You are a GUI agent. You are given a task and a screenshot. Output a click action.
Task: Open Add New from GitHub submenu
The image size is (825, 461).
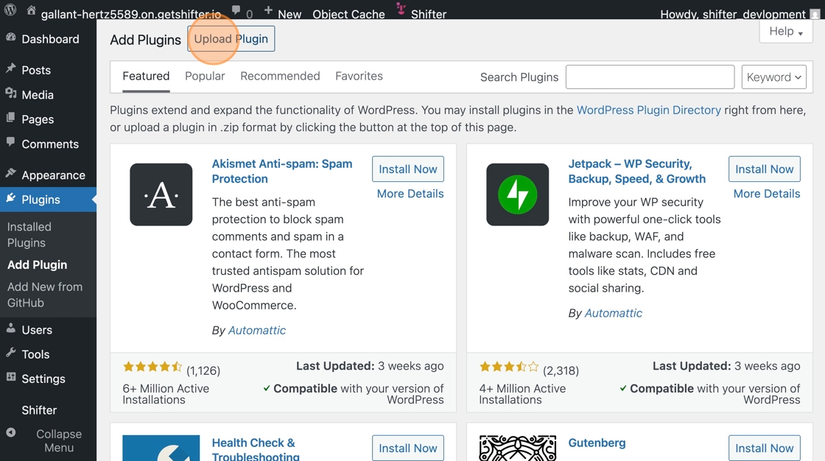click(x=45, y=295)
